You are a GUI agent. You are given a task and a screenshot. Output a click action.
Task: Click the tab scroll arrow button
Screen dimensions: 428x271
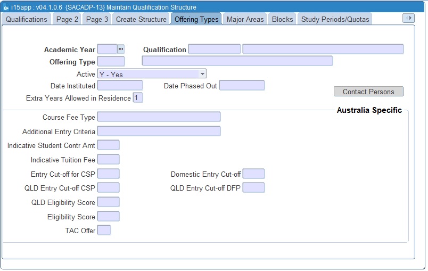(408, 18)
